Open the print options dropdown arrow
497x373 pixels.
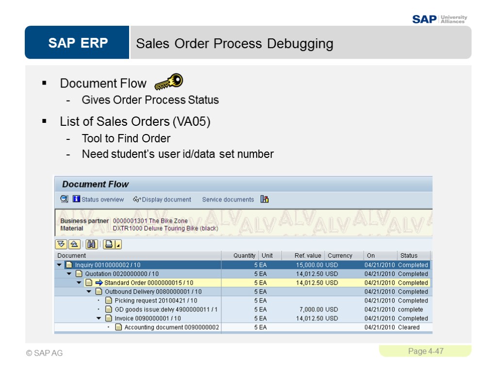pyautogui.click(x=117, y=244)
